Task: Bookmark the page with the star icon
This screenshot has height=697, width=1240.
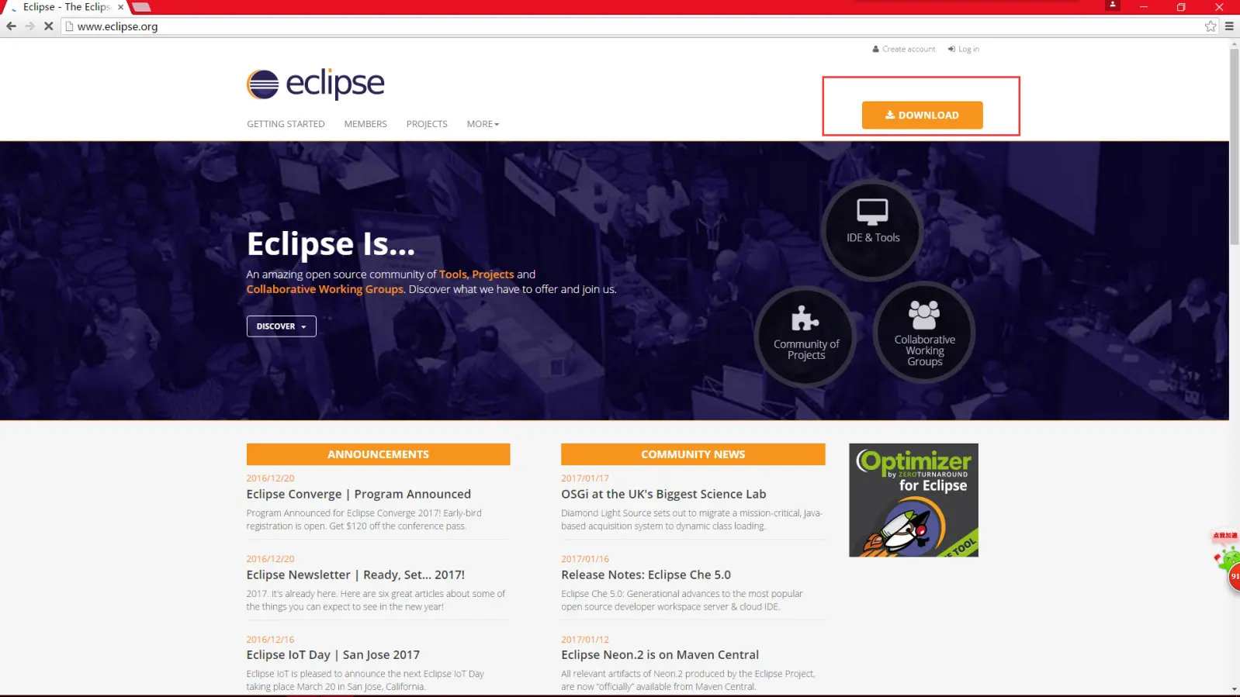Action: (x=1211, y=26)
